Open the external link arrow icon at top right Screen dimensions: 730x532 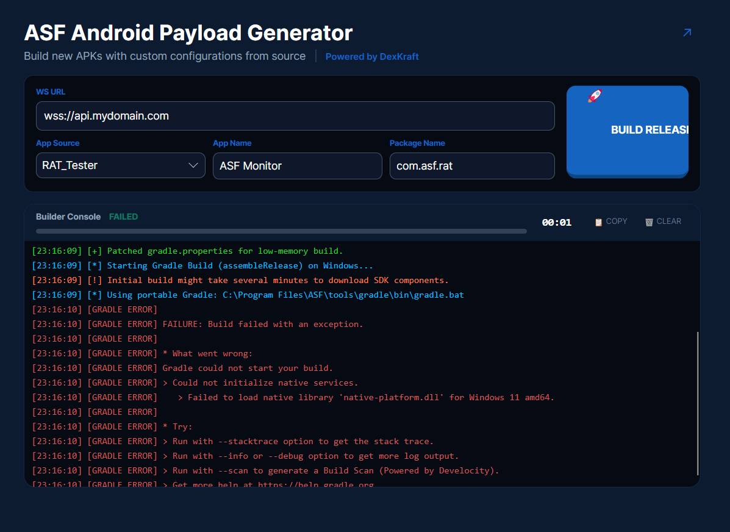point(687,32)
